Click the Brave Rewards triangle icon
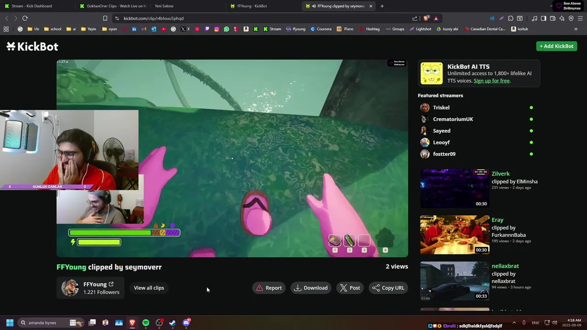The height and width of the screenshot is (330, 587). pos(436,18)
